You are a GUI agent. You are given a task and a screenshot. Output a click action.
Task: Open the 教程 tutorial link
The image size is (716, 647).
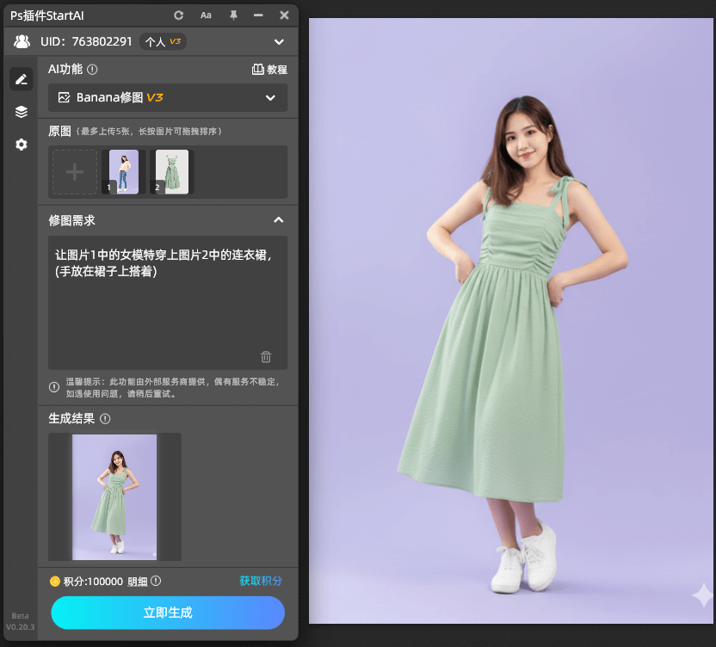click(x=269, y=70)
